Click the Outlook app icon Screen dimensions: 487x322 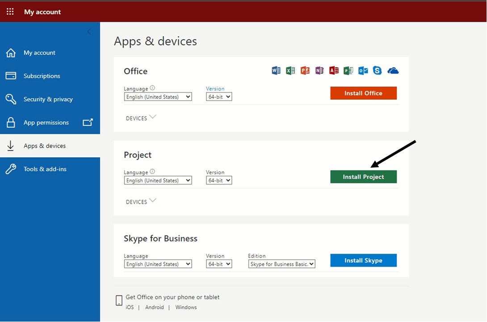[363, 71]
